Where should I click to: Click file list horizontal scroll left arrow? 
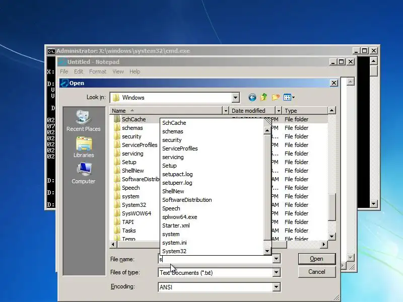[113, 245]
